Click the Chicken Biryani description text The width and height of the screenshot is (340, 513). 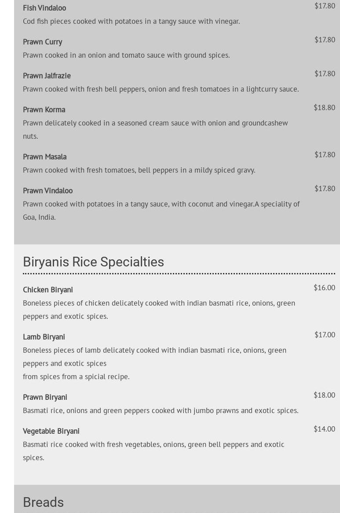pyautogui.click(x=158, y=310)
